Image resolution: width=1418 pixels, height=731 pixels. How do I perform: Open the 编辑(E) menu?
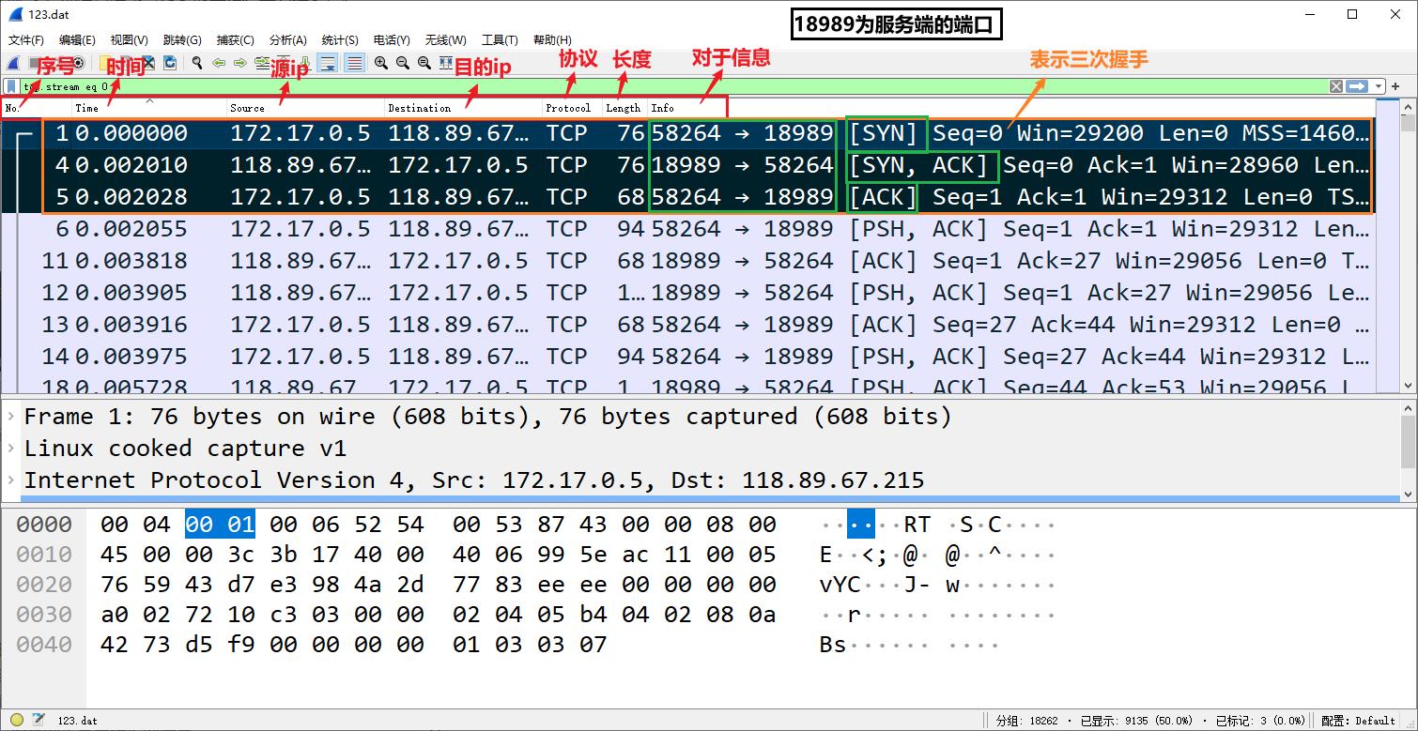(77, 40)
